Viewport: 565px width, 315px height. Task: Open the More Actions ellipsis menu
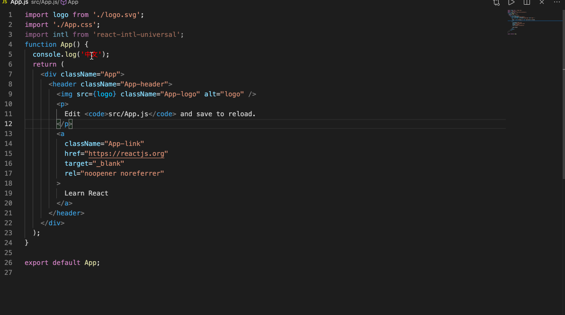(x=557, y=2)
